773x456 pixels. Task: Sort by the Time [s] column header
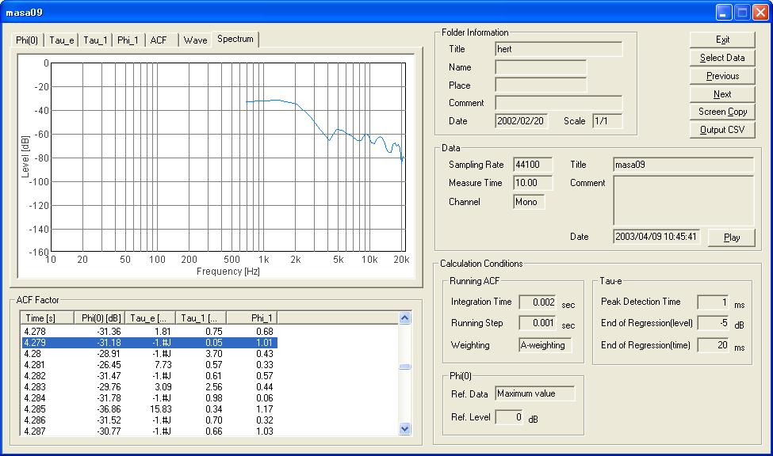[x=48, y=318]
